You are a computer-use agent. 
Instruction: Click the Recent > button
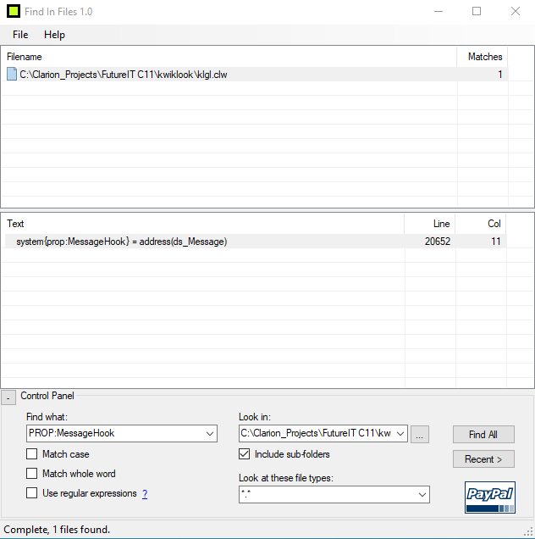[x=483, y=459]
